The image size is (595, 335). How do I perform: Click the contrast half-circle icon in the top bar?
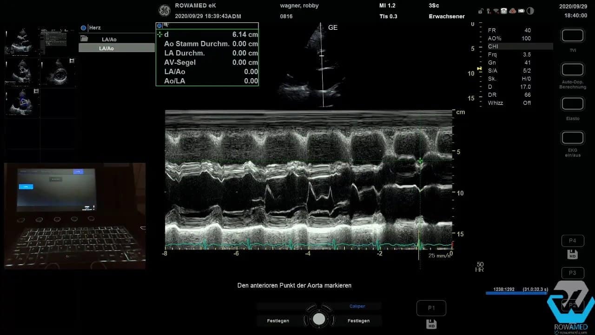coord(530,11)
